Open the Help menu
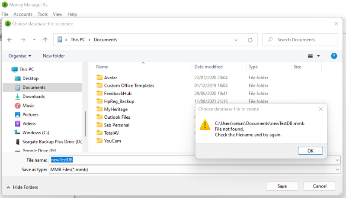 pyautogui.click(x=72, y=14)
